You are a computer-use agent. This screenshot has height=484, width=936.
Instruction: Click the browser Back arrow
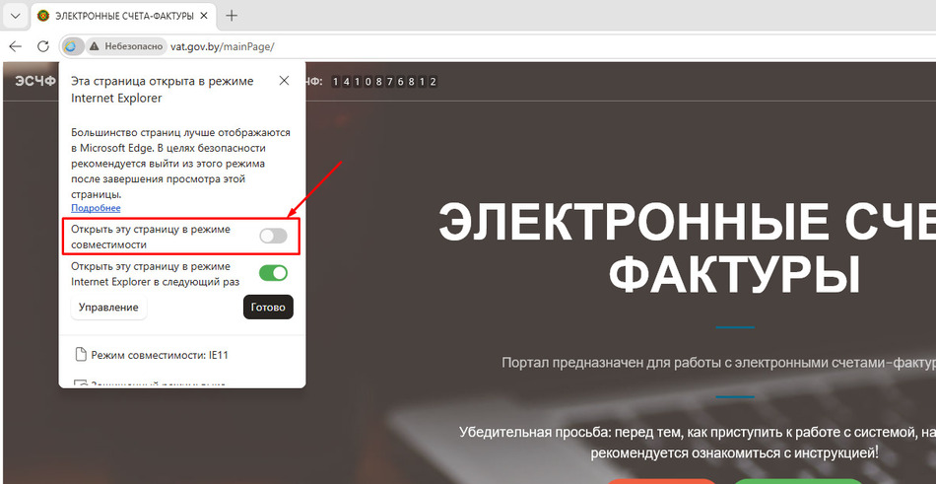pos(16,46)
